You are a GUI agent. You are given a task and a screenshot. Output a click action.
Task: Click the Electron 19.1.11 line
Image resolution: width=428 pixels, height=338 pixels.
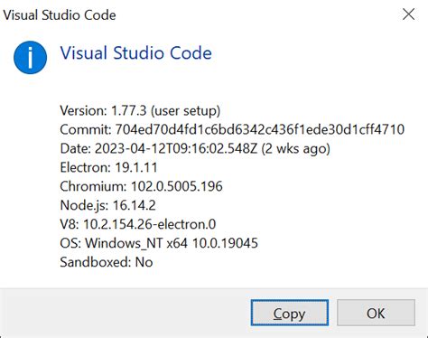click(108, 167)
